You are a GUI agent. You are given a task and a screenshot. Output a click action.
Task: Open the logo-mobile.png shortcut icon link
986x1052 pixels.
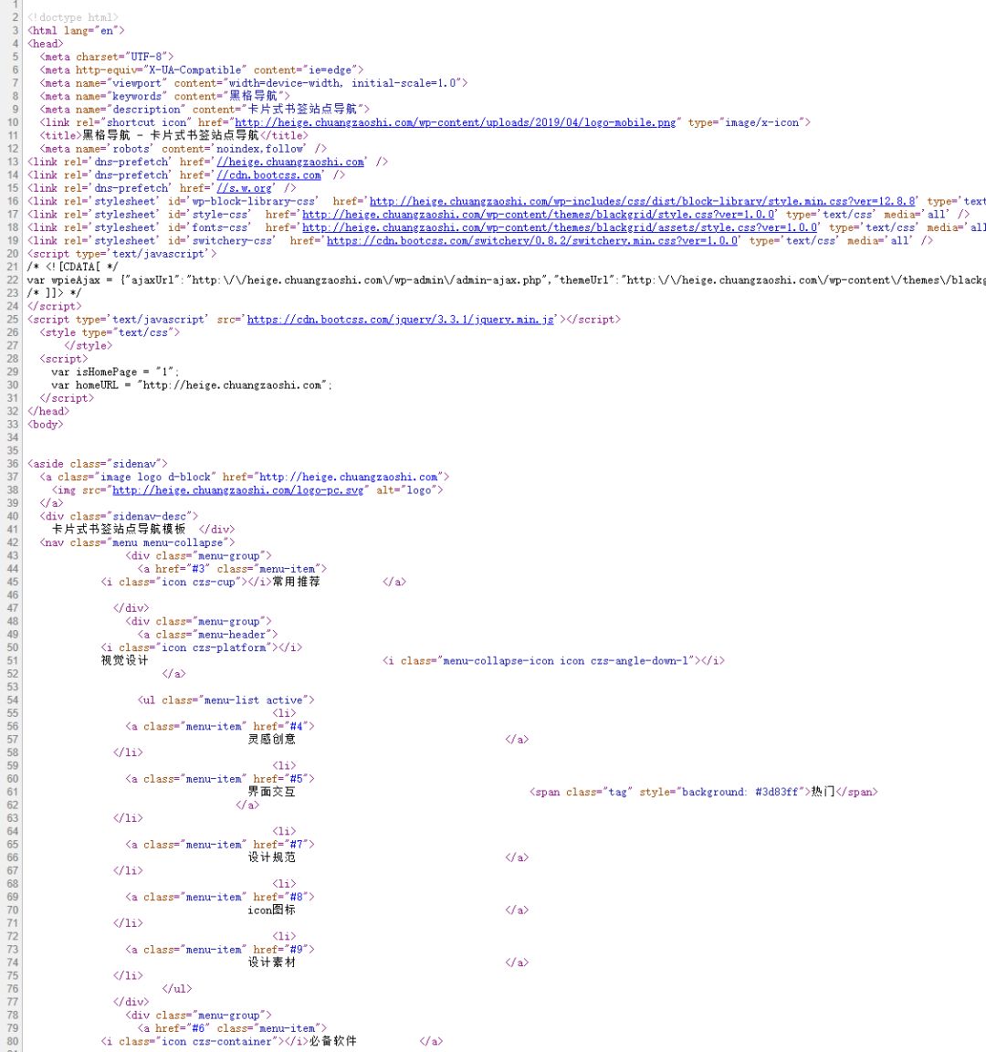coord(455,122)
